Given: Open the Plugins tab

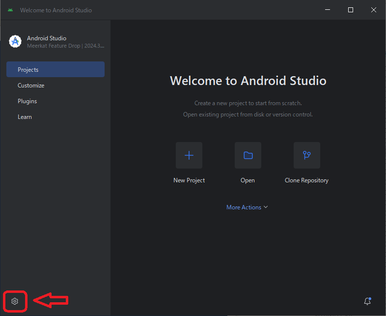Looking at the screenshot, I should coord(55,101).
